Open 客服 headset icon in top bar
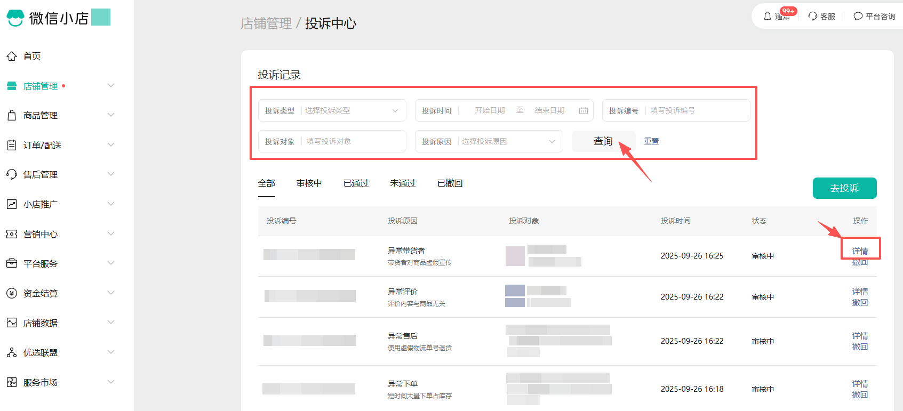The width and height of the screenshot is (903, 411). point(813,16)
